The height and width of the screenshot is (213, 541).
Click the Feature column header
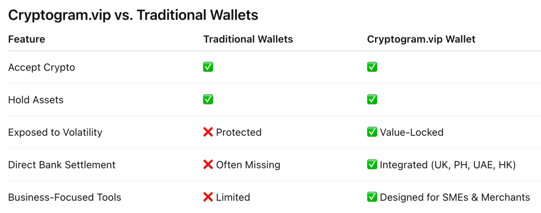point(26,39)
